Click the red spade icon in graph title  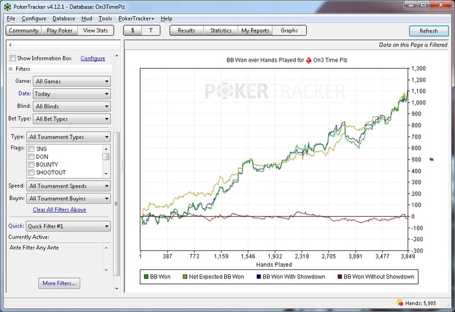309,60
